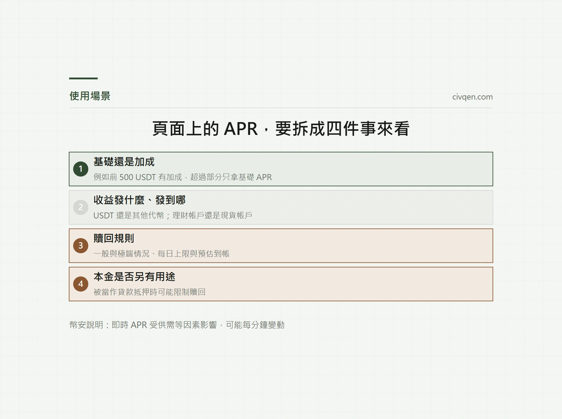Click text USDT 還是其他代幣；理財帳戶還是現貨帳戶
Viewport: 562px width, 419px height.
click(173, 215)
